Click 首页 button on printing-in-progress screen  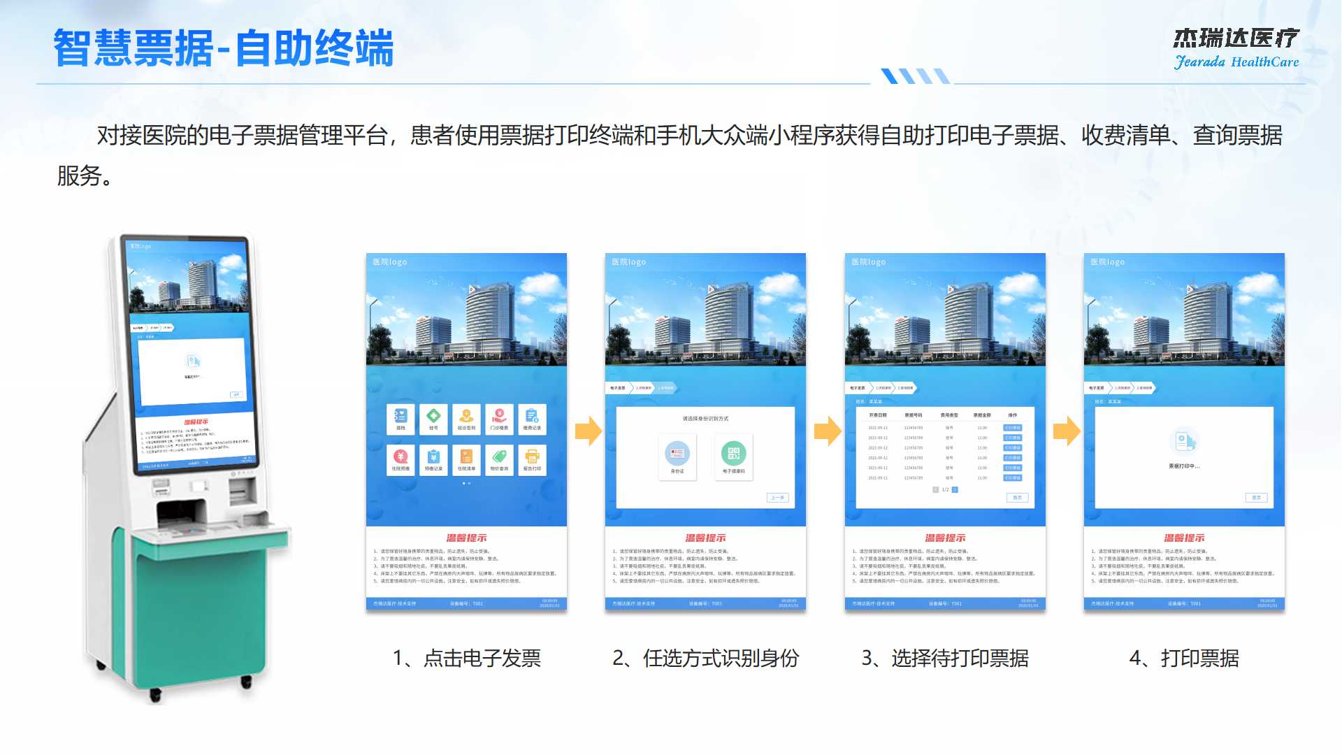pyautogui.click(x=1256, y=498)
